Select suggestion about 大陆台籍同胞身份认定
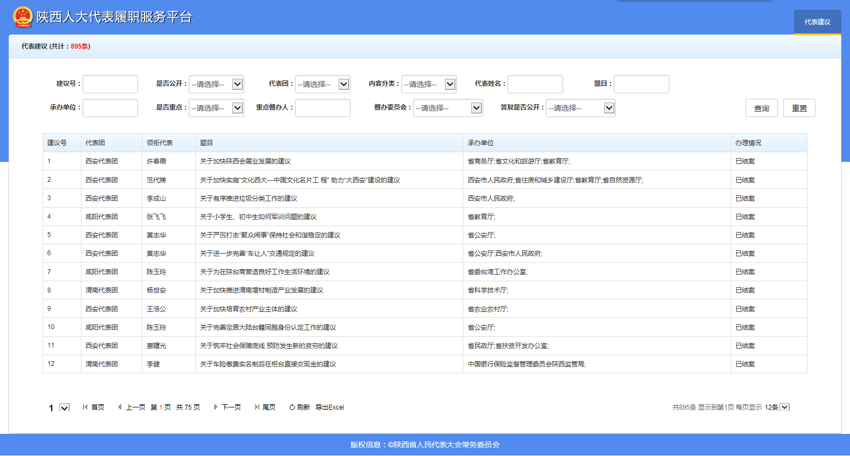Screen dimensions: 850x456 (425, 328)
